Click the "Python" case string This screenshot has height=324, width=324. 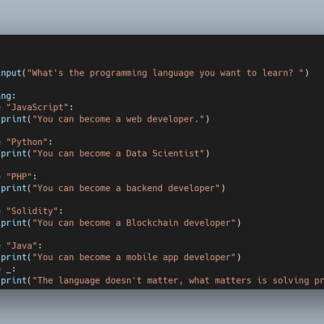pos(27,142)
